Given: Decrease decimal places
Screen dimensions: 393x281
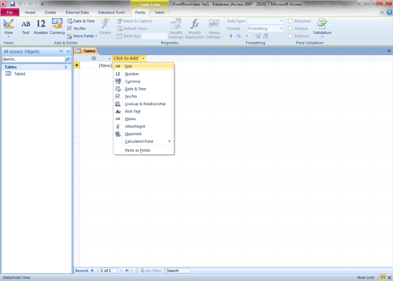Looking at the screenshot, I should coord(265,36).
